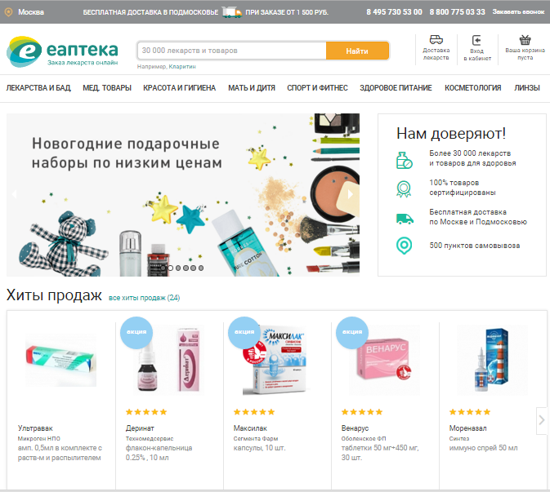The image size is (550, 492).
Task: Click phone number 8 800 775 03 33
Action: click(457, 12)
